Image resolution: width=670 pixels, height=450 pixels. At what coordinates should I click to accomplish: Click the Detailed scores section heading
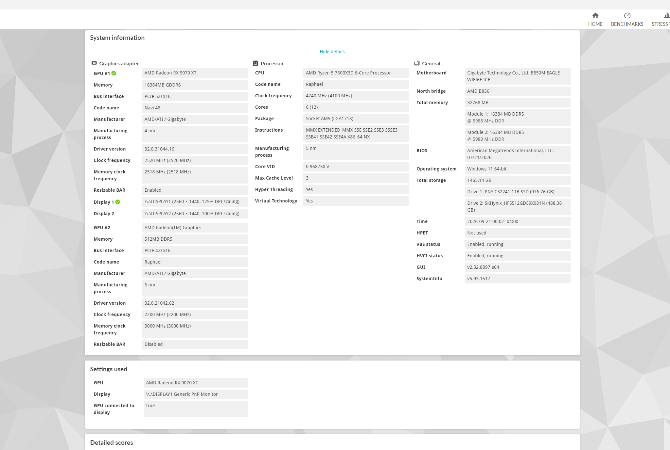pos(112,442)
